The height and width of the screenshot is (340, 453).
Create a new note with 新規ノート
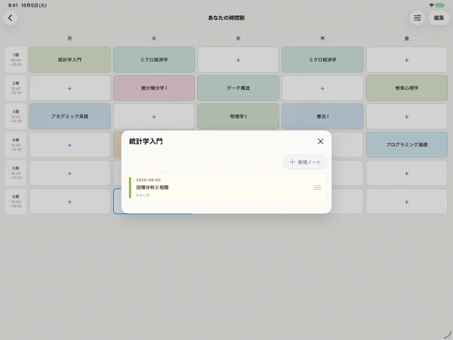pyautogui.click(x=305, y=162)
